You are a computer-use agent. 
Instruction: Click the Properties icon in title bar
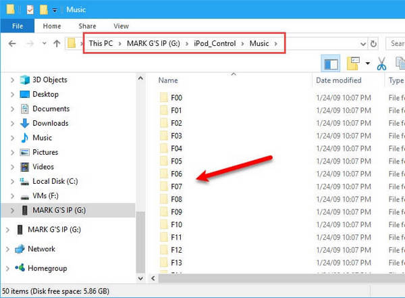(x=30, y=9)
